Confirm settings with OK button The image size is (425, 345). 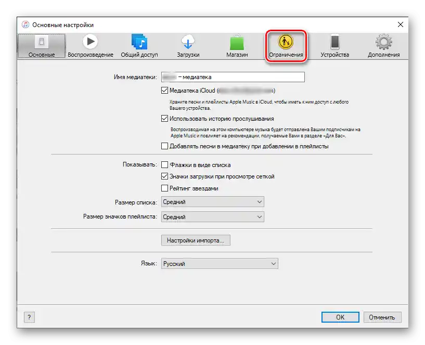pyautogui.click(x=340, y=317)
